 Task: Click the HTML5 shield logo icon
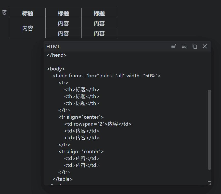4,12
